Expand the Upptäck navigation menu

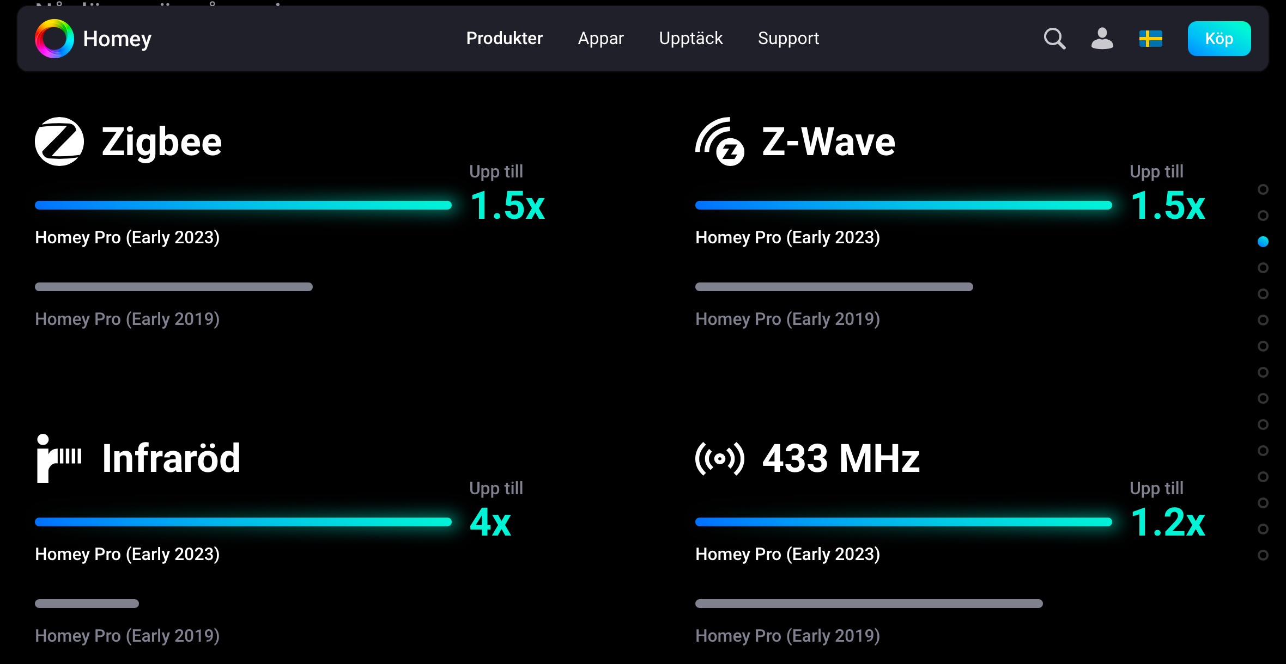point(690,39)
